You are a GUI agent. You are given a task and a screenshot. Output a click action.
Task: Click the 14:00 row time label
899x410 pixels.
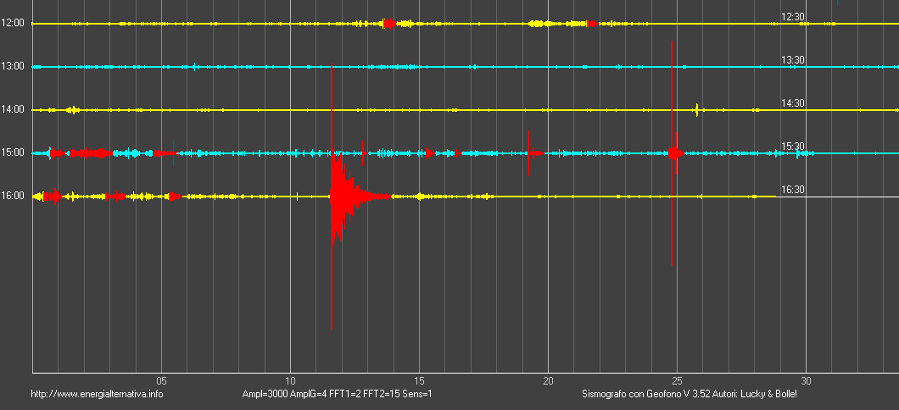pyautogui.click(x=13, y=108)
